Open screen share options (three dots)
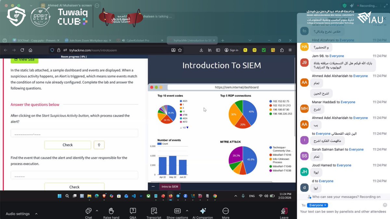390x219 pixels. tap(97, 6)
